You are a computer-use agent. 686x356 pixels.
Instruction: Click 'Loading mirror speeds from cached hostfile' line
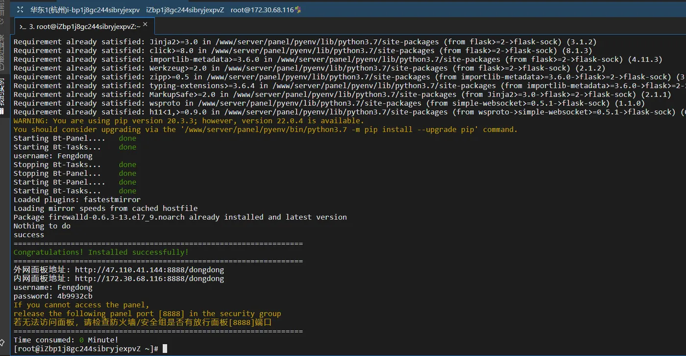[x=106, y=209]
